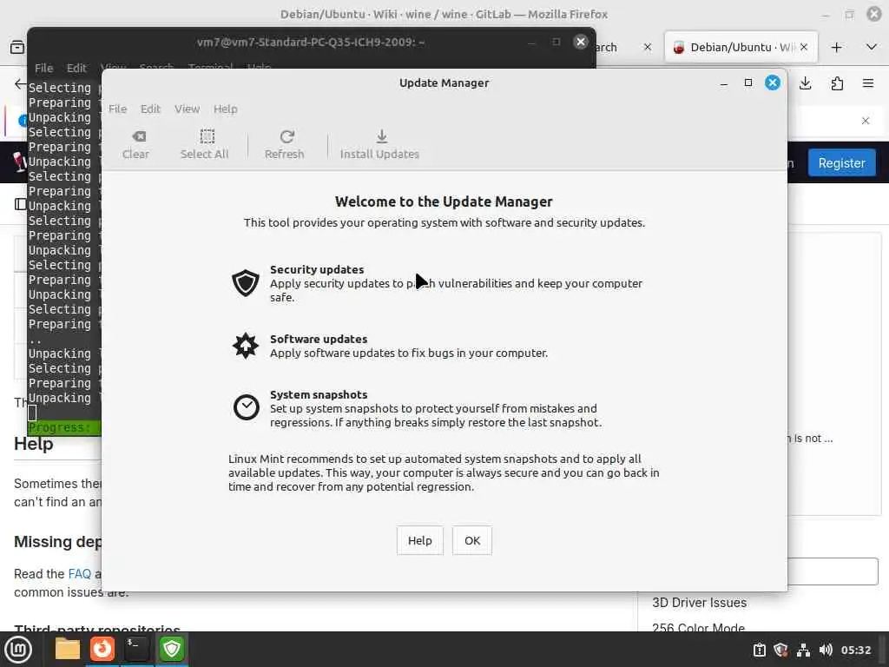
Task: Click the Help button beside OK
Action: 419,540
